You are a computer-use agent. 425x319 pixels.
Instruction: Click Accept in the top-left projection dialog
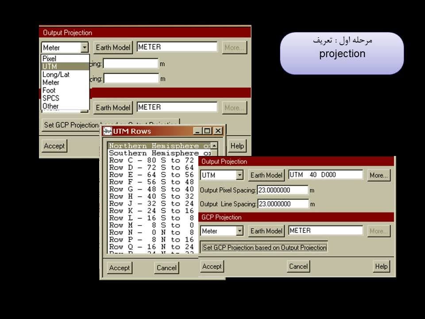pos(54,146)
